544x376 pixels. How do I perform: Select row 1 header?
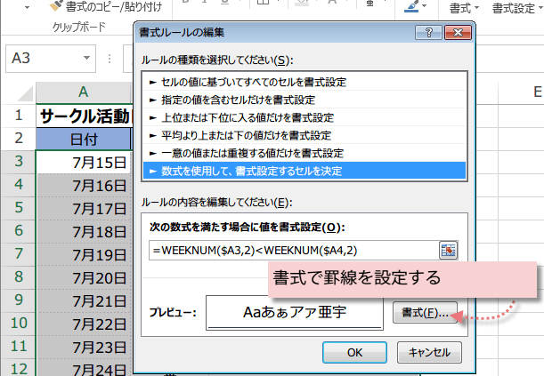(19, 116)
